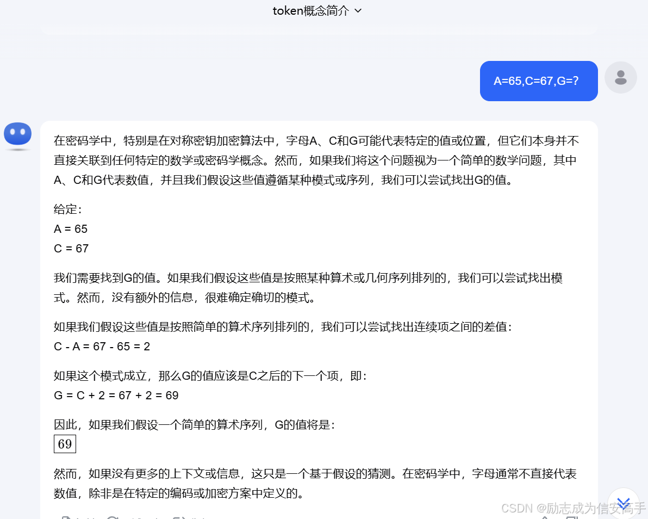Image resolution: width=648 pixels, height=519 pixels.
Task: Click the blue A=65,C=67,G=? message bubble
Action: (x=539, y=81)
